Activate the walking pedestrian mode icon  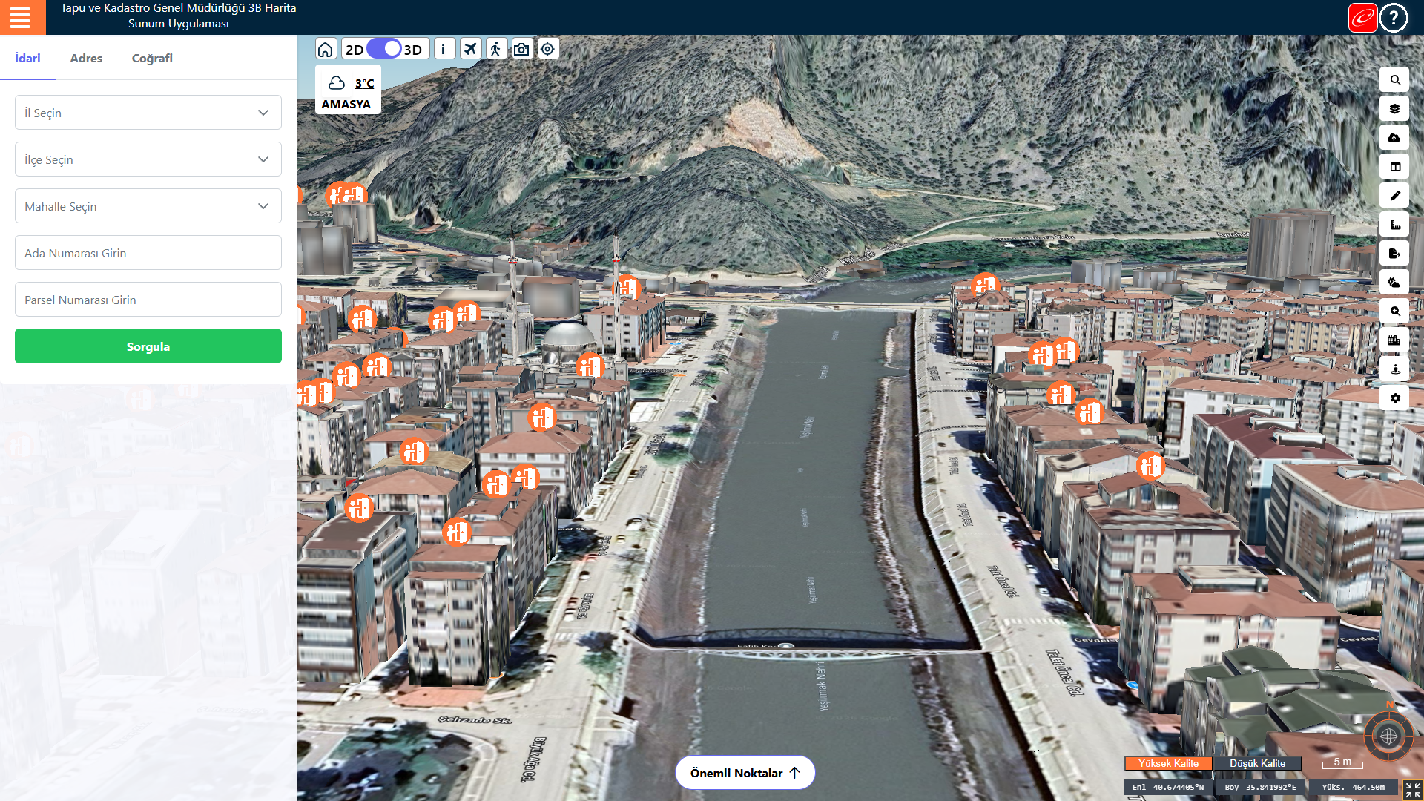click(x=495, y=49)
